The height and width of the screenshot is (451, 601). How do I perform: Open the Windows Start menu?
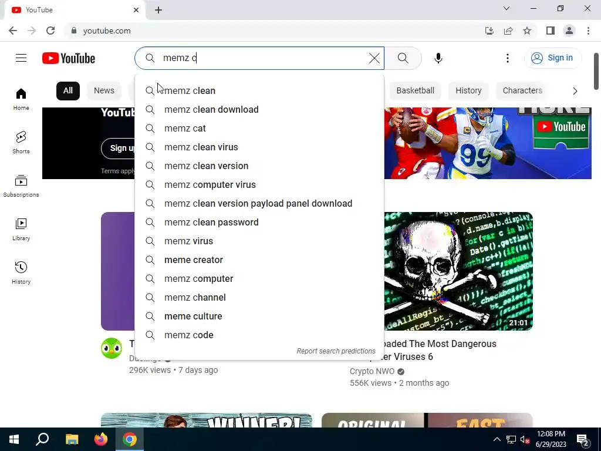pos(14,439)
